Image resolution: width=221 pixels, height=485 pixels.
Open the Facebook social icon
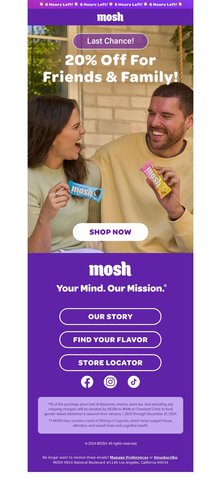pyautogui.click(x=87, y=382)
